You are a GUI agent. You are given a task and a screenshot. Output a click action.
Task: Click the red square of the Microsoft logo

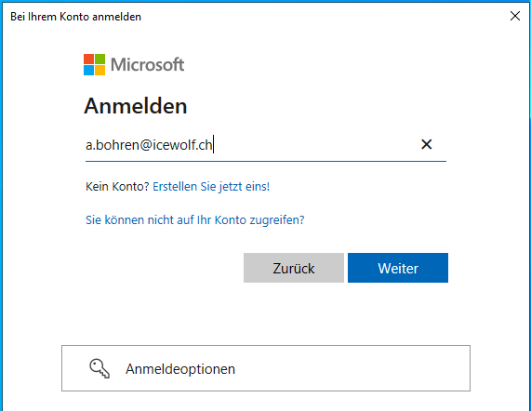88,59
